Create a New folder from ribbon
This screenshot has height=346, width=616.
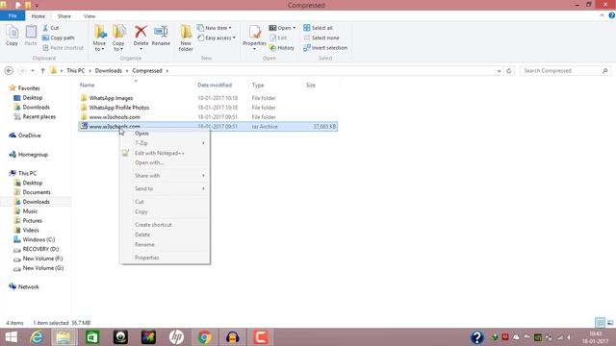[x=186, y=37]
